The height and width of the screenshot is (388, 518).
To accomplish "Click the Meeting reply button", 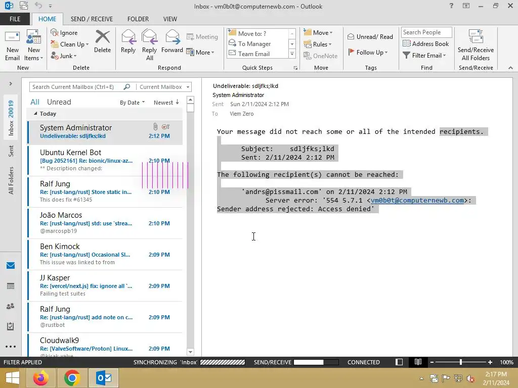I will point(202,36).
